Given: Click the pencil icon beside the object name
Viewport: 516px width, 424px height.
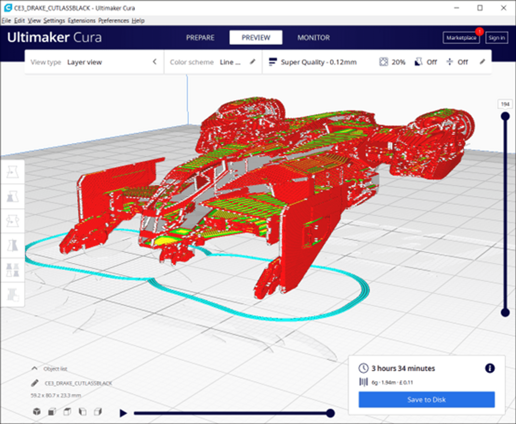Looking at the screenshot, I should (35, 383).
